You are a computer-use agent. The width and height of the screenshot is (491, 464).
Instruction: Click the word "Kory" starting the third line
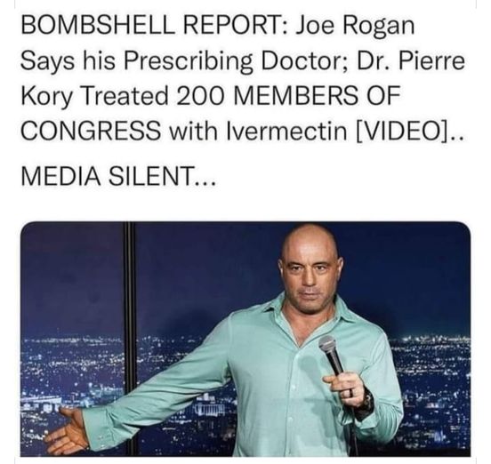47,97
